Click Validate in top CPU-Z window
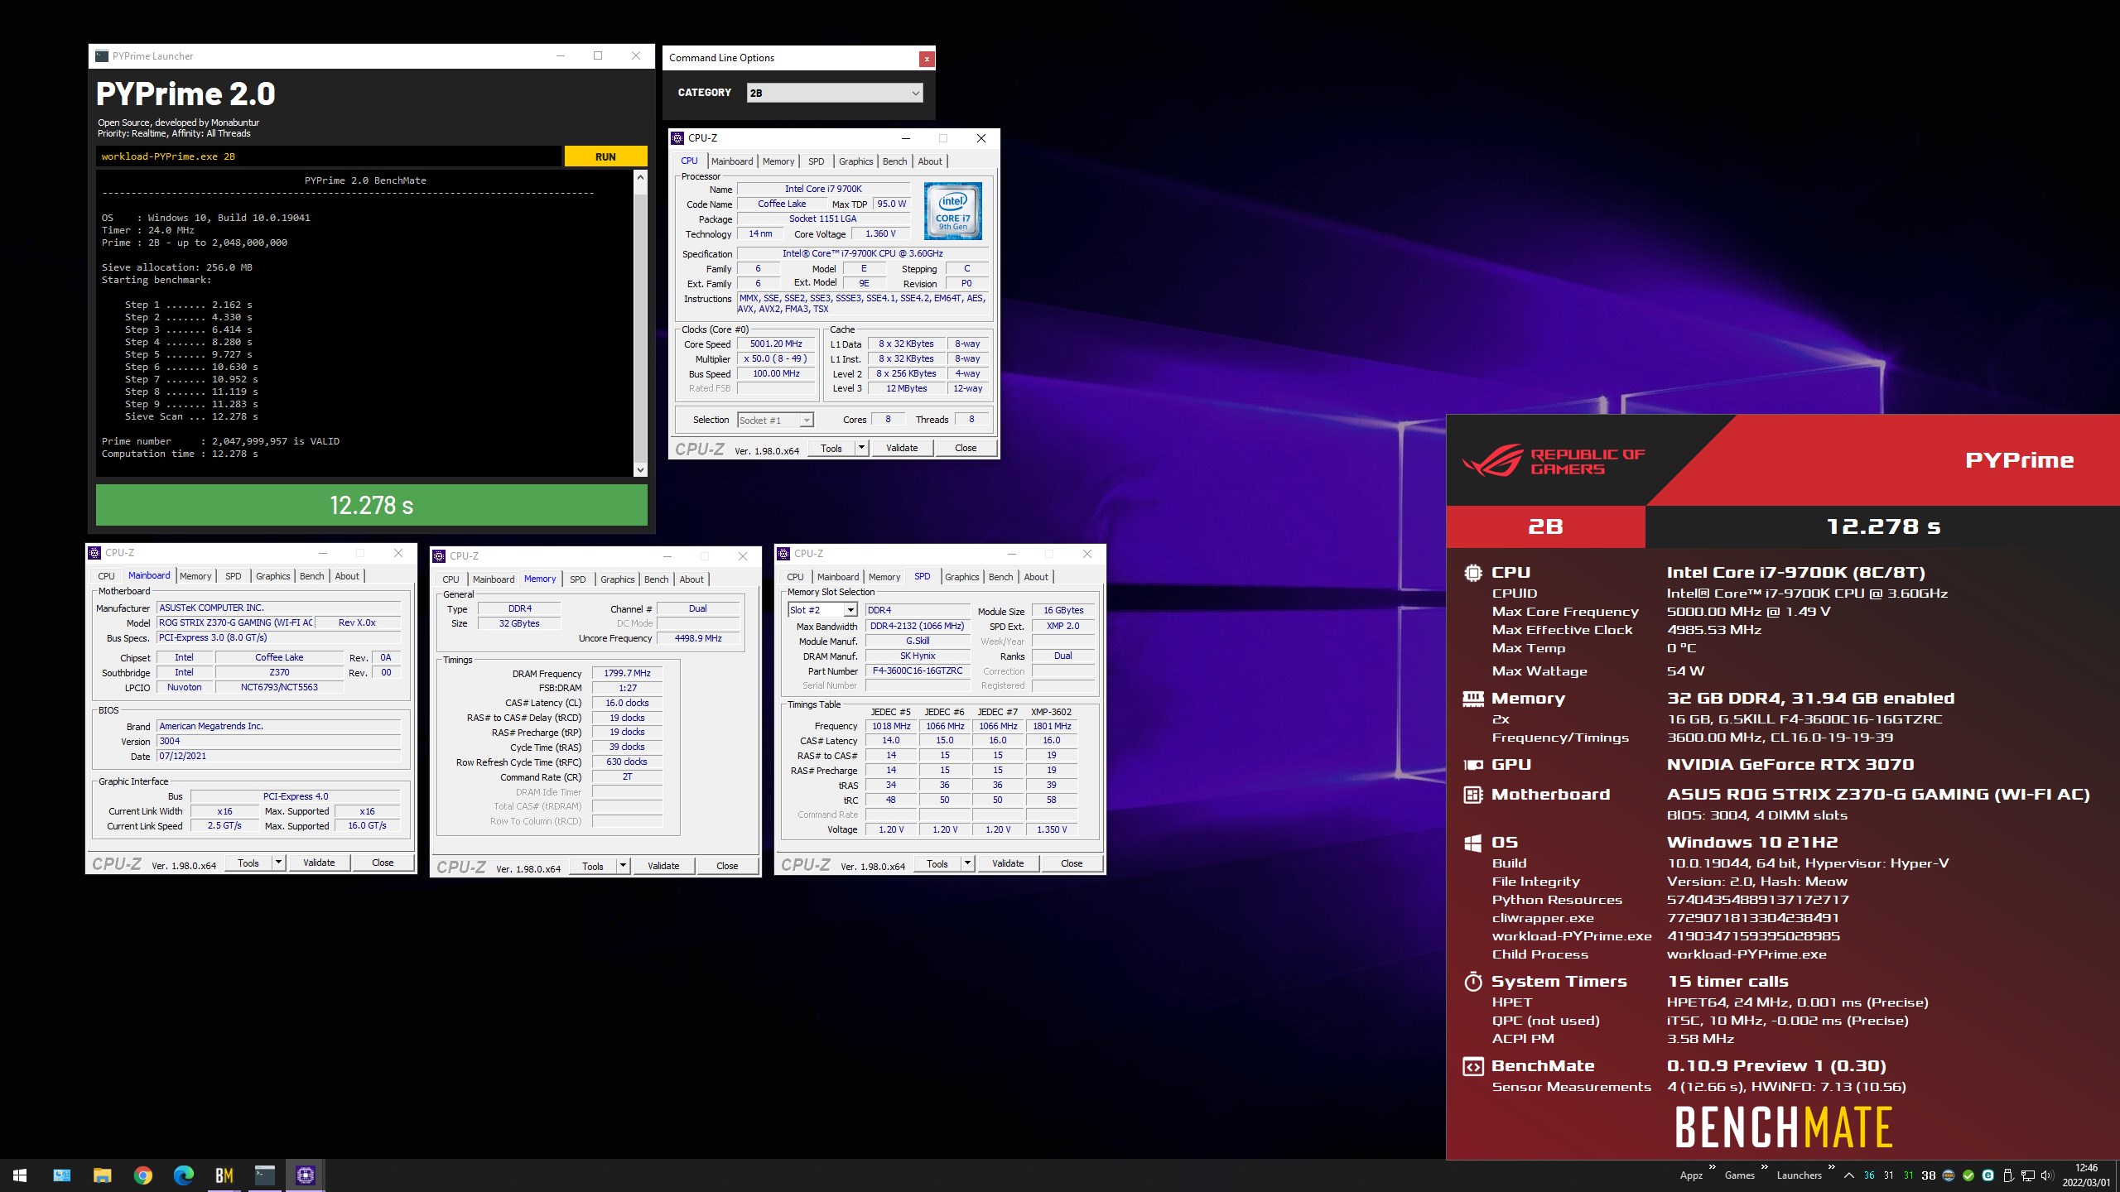 point(902,448)
